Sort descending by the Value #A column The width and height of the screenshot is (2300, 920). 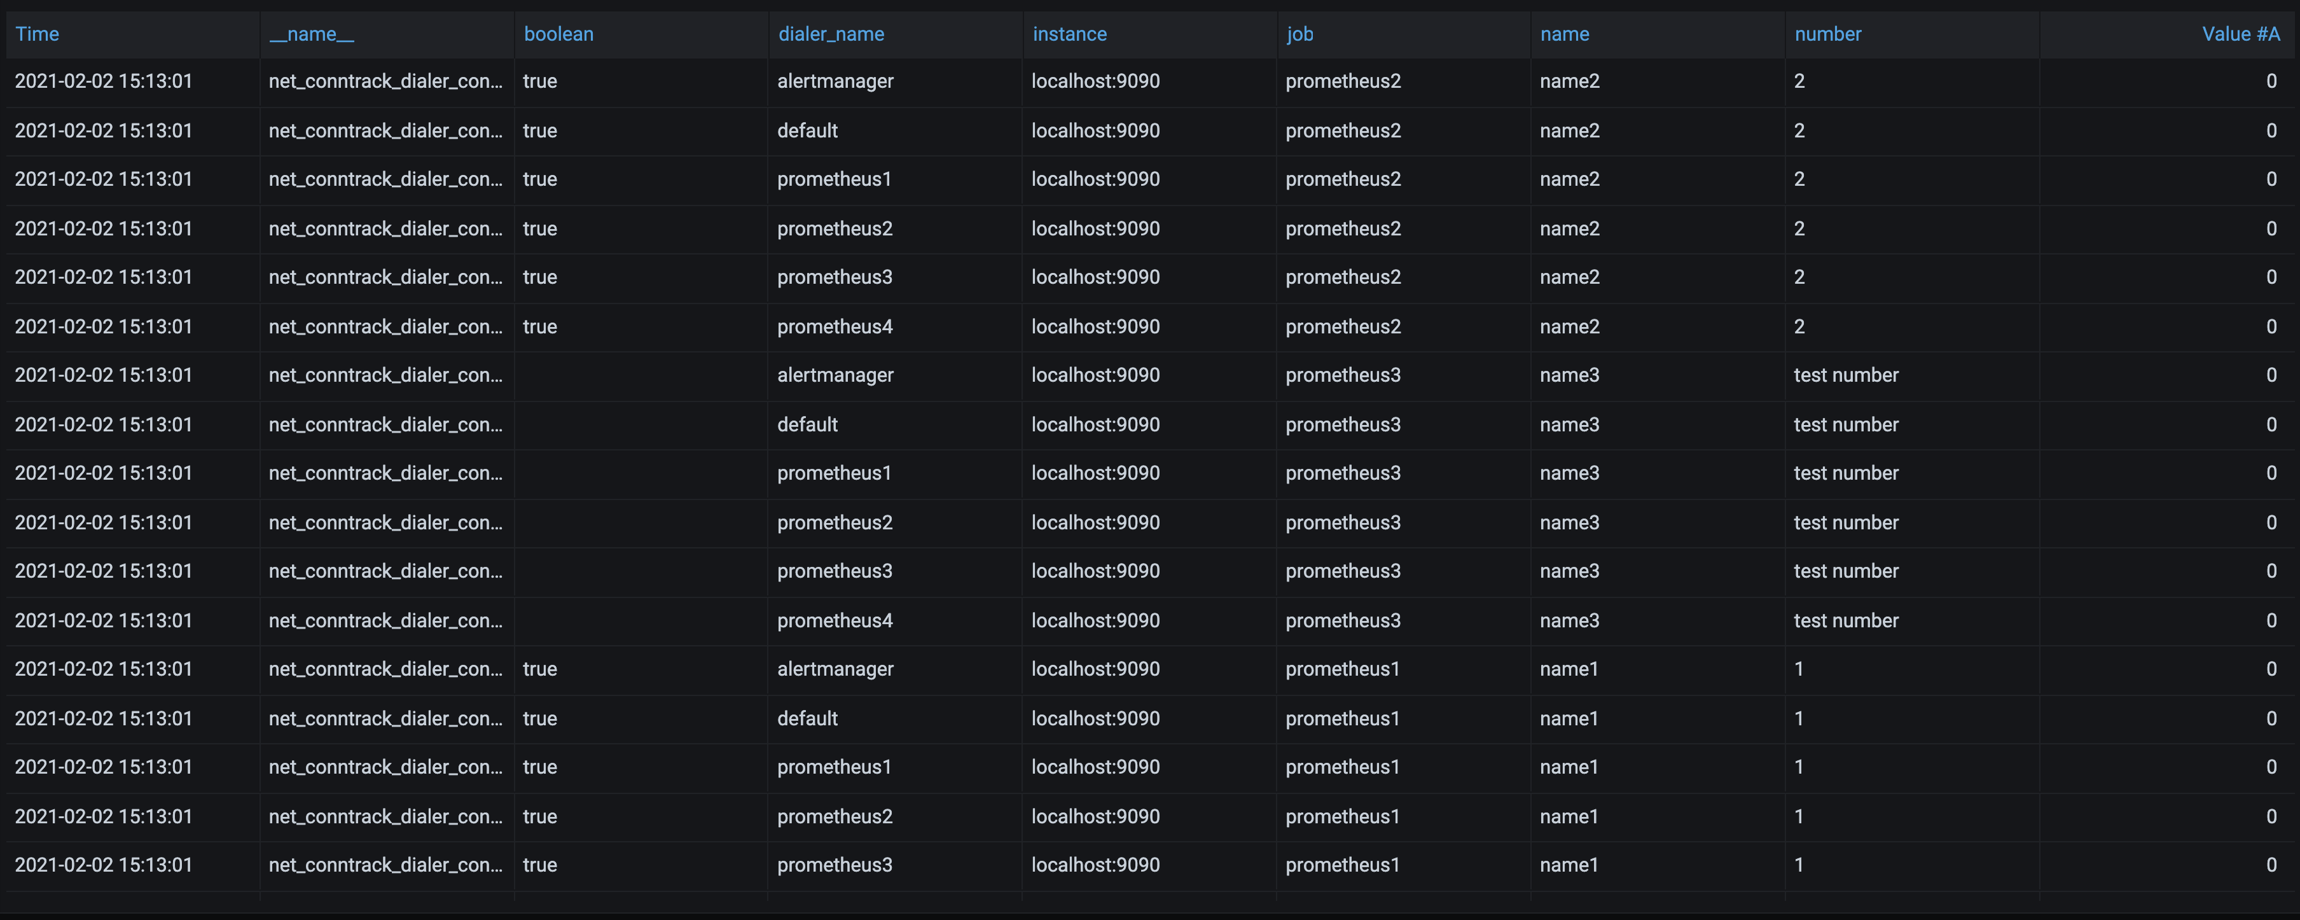2240,33
